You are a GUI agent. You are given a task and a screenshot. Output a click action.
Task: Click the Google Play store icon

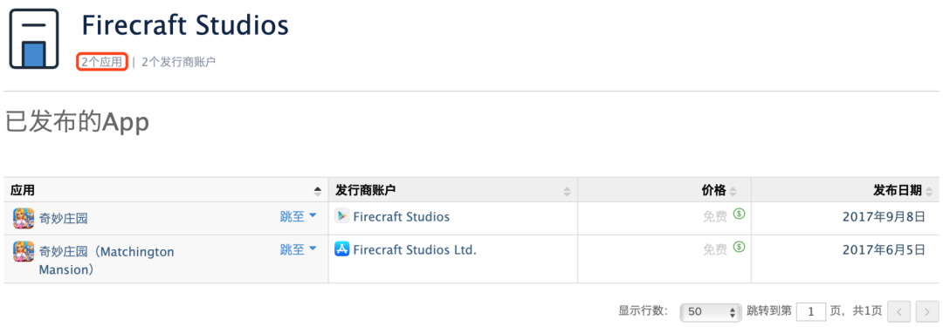[341, 215]
